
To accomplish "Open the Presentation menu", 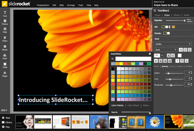I will 43,5.
